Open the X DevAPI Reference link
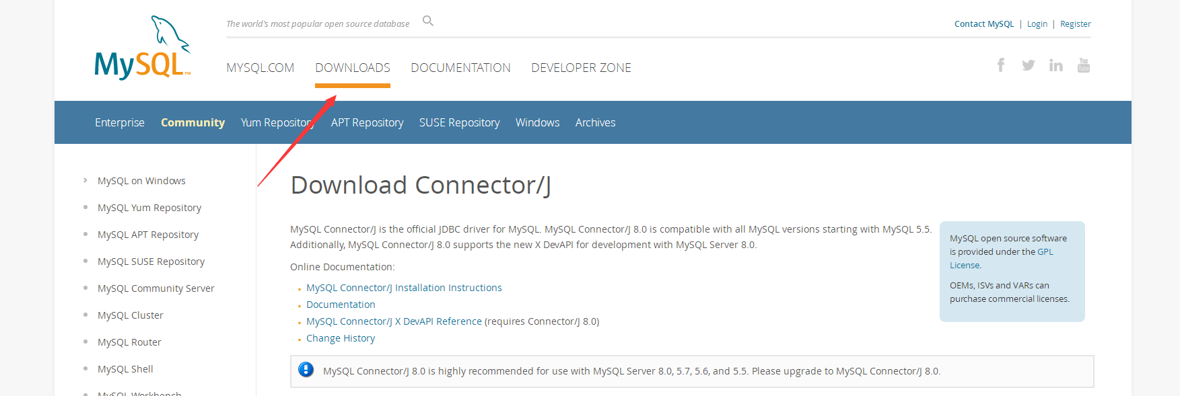This screenshot has width=1180, height=396. [394, 321]
